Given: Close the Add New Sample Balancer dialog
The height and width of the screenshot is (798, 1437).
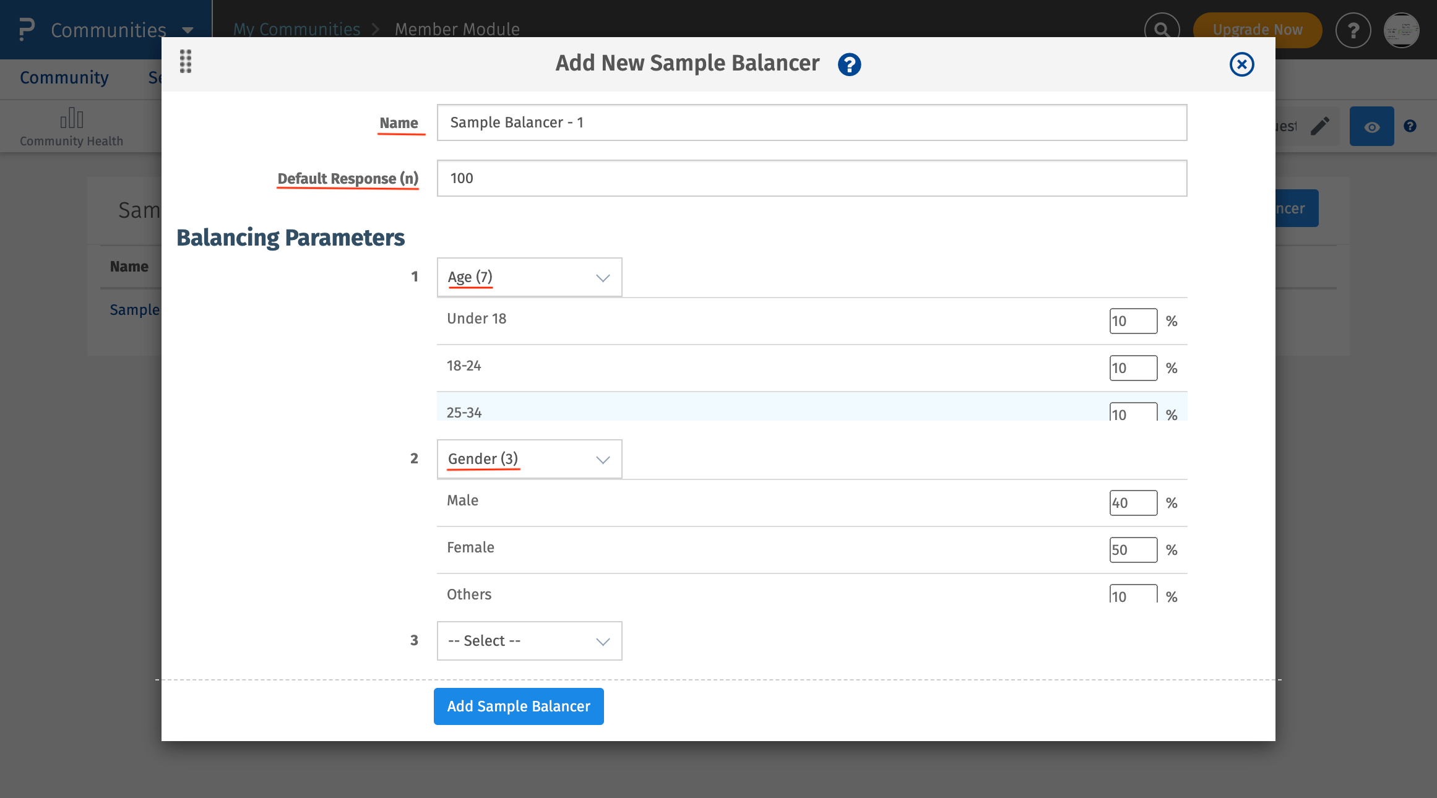Looking at the screenshot, I should point(1241,64).
